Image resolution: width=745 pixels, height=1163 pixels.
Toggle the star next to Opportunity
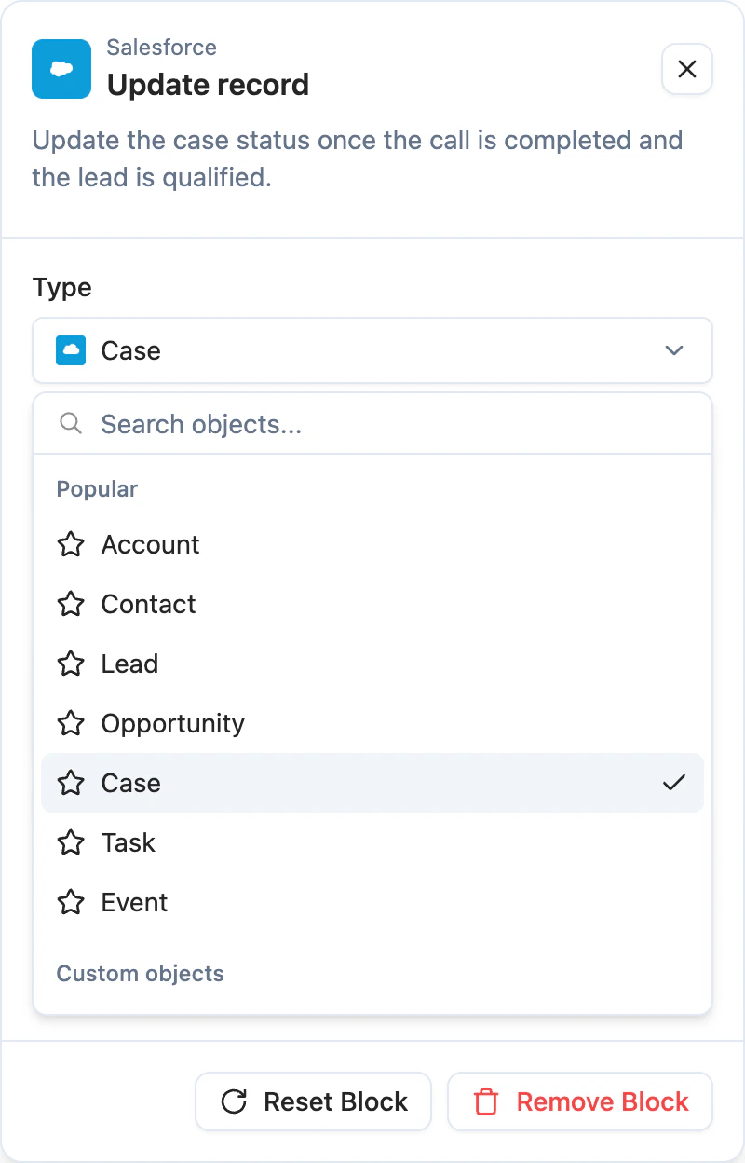point(71,723)
